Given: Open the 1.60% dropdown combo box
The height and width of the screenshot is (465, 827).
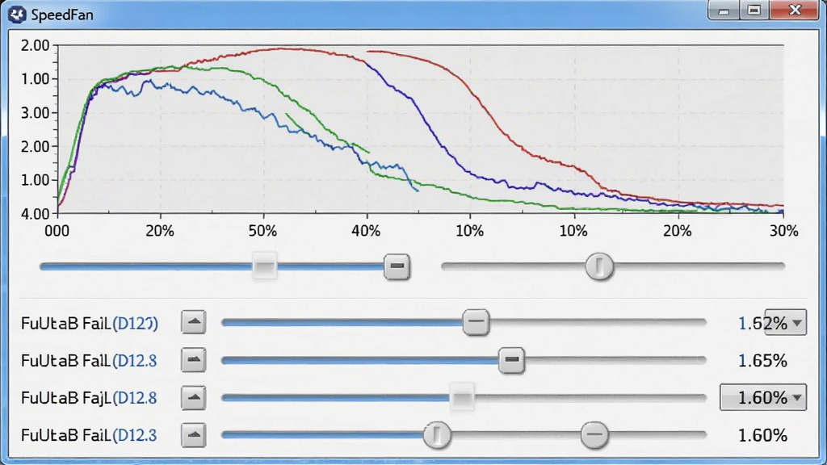Looking at the screenshot, I should point(763,397).
